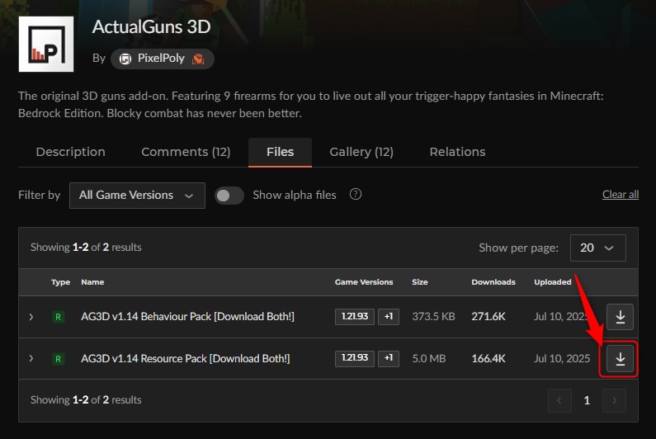Click the ActualGuns 3D title
Viewport: 656px width, 439px height.
pos(151,26)
